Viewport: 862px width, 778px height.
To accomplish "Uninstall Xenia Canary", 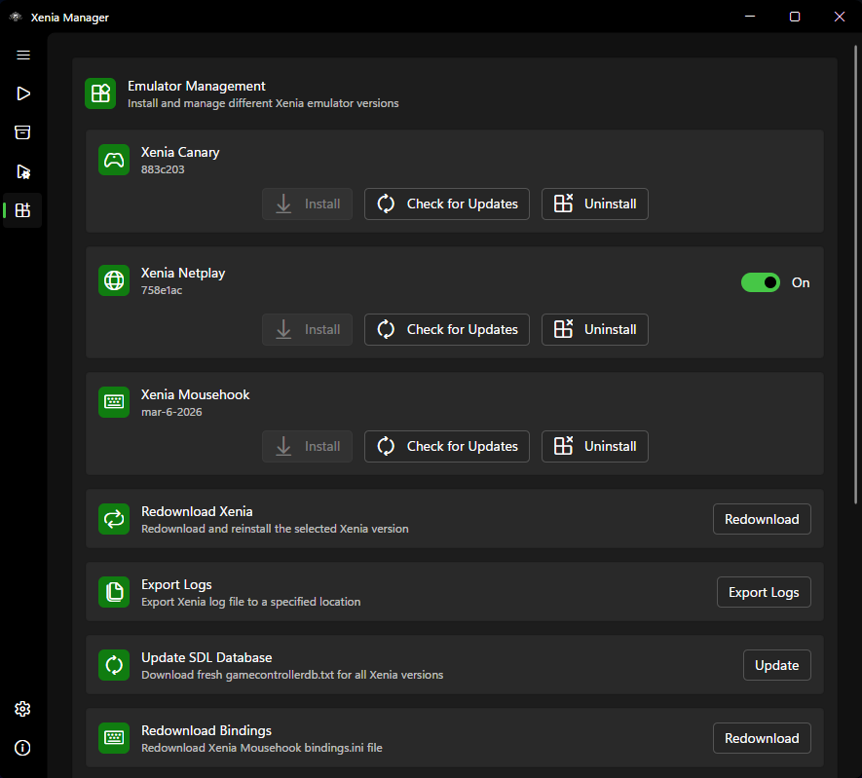I will point(595,204).
